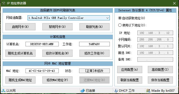The height and width of the screenshot is (94, 179).
Task: Click the 计算机信息 section header
Action: point(58,37)
